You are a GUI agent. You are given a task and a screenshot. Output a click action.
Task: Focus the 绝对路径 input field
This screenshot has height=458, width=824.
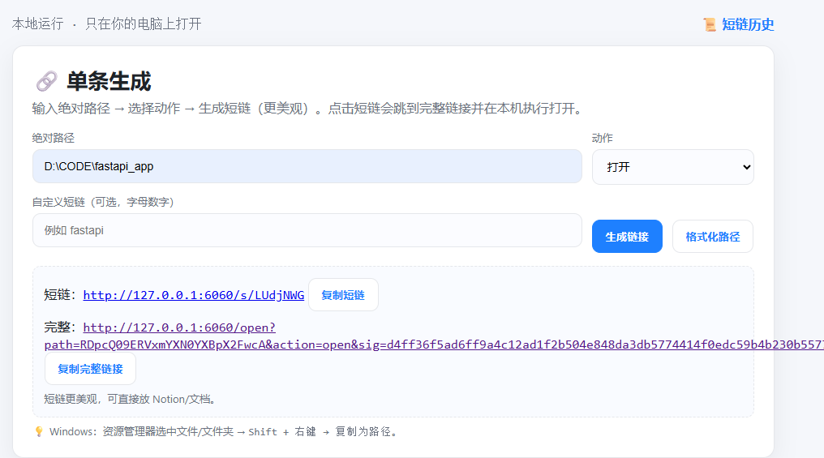pyautogui.click(x=307, y=166)
